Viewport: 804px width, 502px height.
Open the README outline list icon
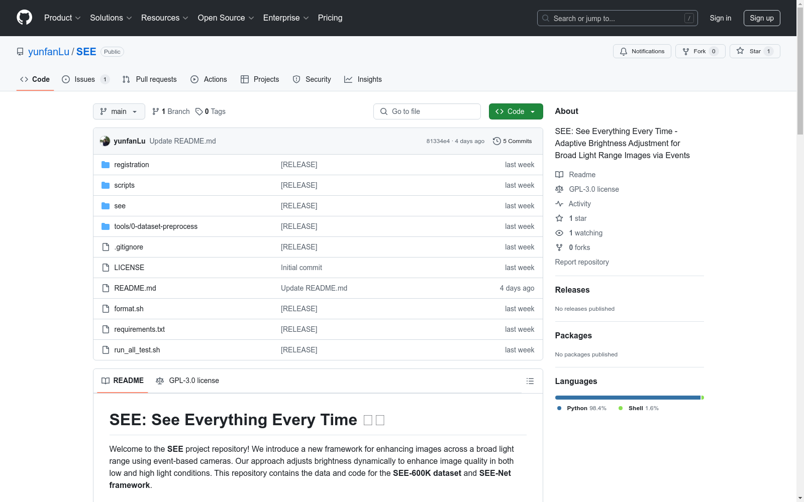(530, 381)
